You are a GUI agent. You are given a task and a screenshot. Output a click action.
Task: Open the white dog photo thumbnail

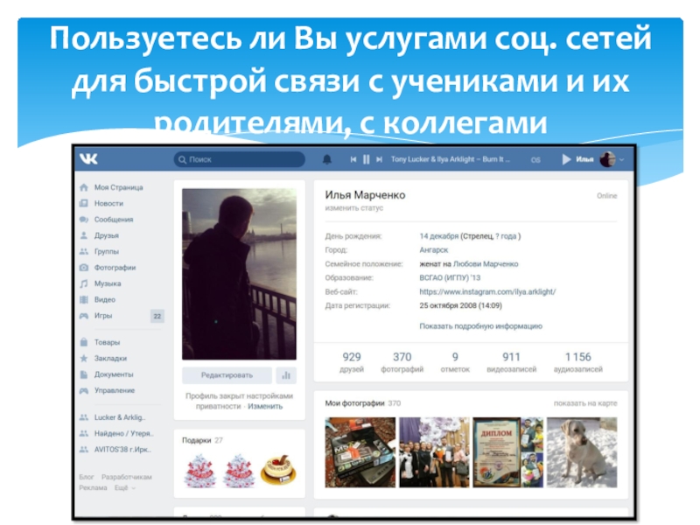click(x=582, y=452)
